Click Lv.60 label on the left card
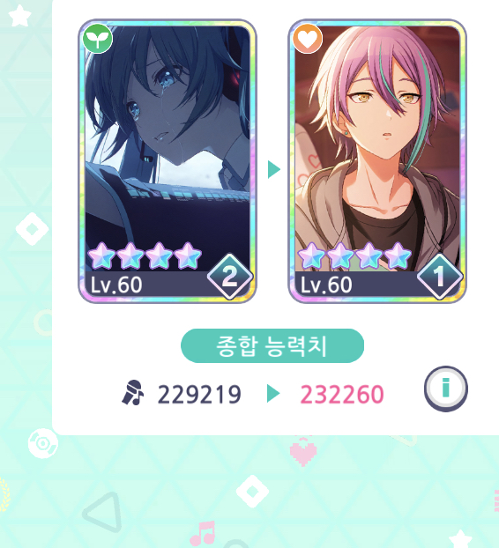Screen dimensions: 499x548 click(116, 285)
